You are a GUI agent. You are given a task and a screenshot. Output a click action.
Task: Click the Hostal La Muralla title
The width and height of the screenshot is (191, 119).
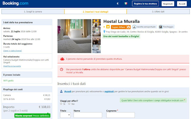tap(121, 21)
